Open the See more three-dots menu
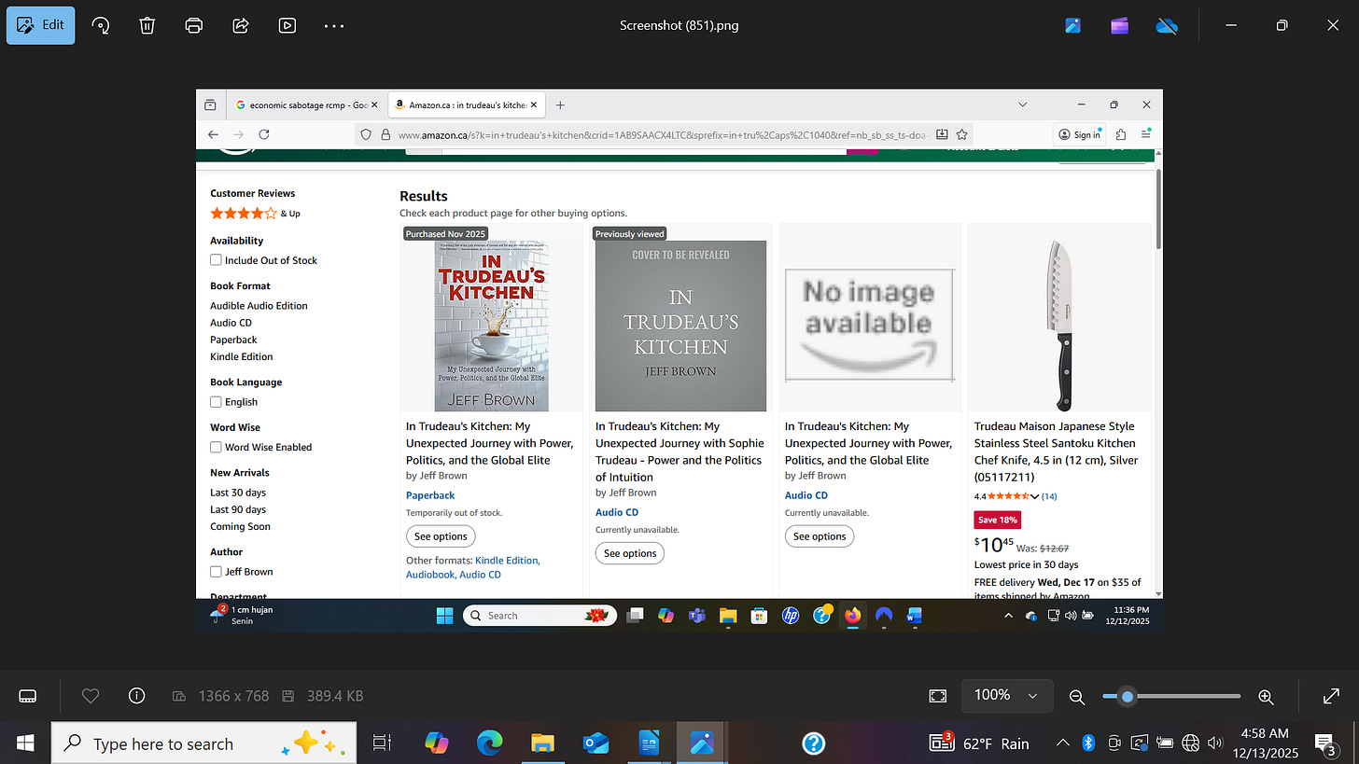The image size is (1359, 764). (x=334, y=25)
